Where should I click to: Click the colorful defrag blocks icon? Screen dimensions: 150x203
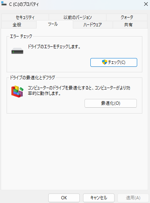point(17,91)
